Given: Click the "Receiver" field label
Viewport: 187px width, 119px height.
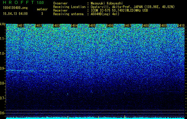Looking at the screenshot, I should click(60, 10).
